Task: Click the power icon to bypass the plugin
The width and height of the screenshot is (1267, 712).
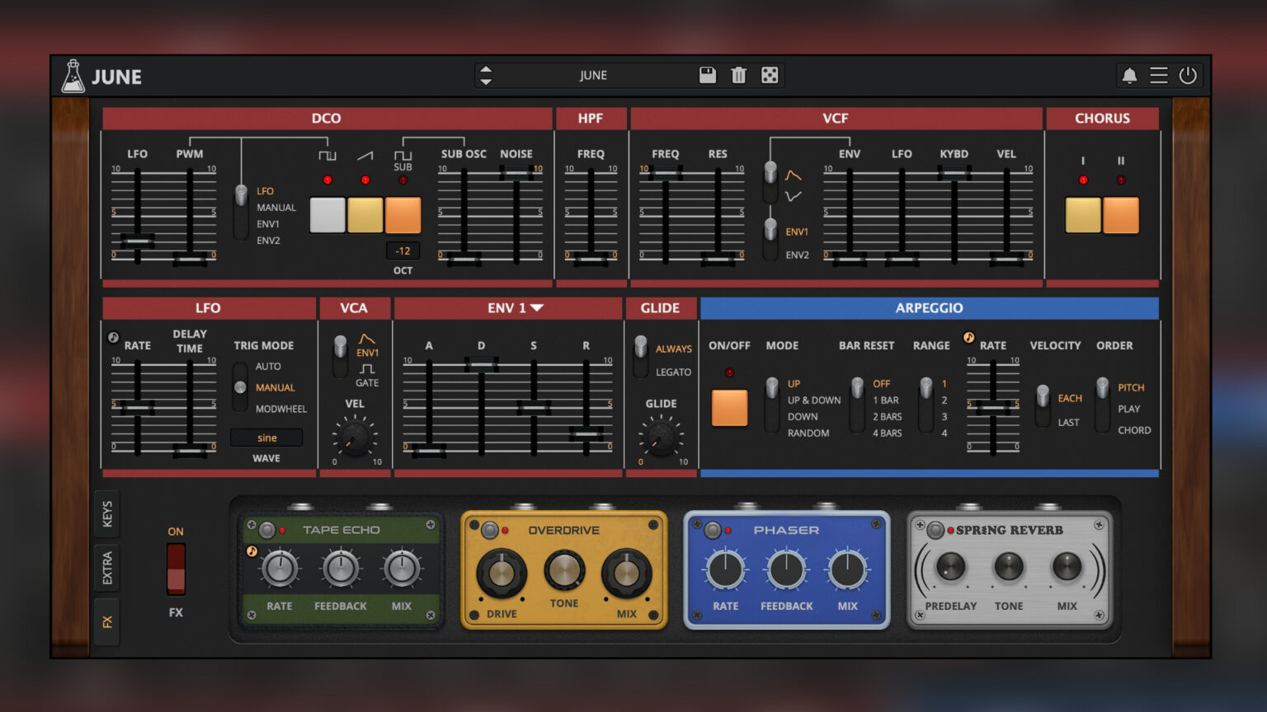Action: (x=1188, y=75)
